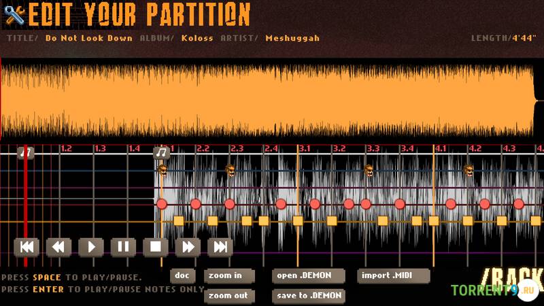Import a .MIDI file
The width and height of the screenshot is (544, 306).
click(x=394, y=275)
